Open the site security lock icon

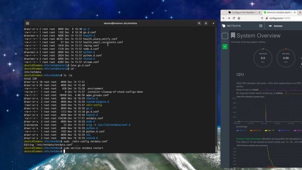coord(267,18)
